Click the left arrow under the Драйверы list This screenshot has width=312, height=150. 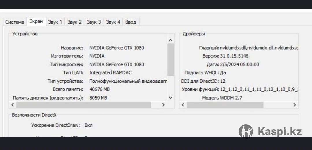[183, 105]
